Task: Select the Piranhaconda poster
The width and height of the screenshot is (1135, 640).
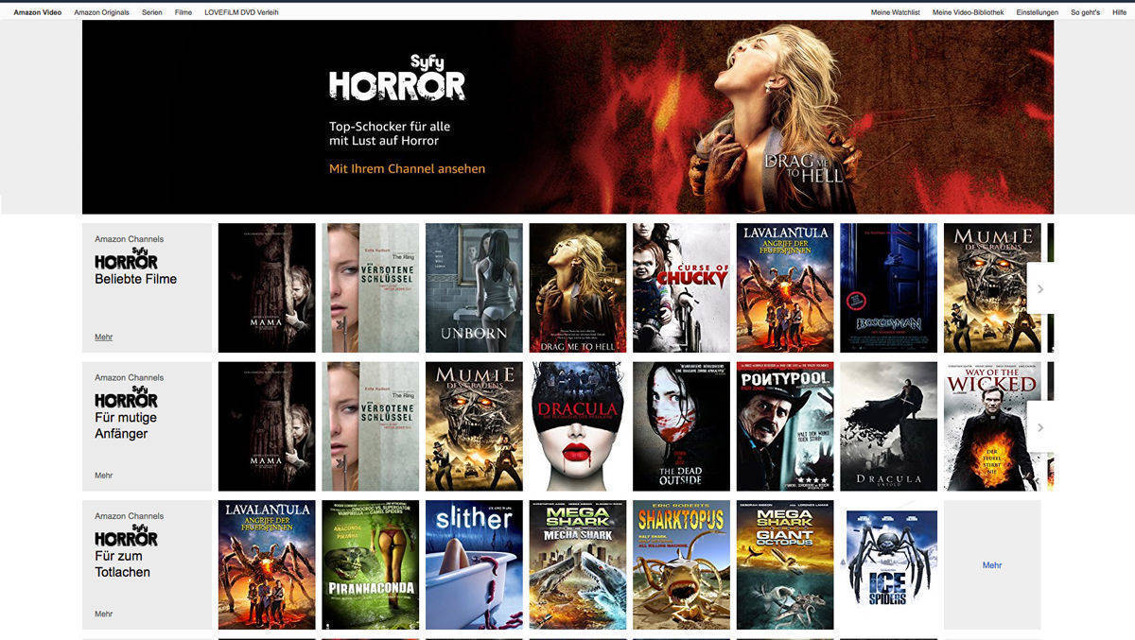Action: coord(370,564)
